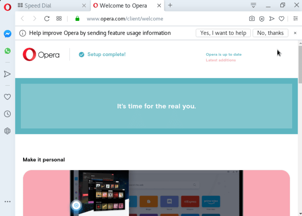Image resolution: width=302 pixels, height=216 pixels.
Task: Go back to the previous page
Action: (22, 19)
